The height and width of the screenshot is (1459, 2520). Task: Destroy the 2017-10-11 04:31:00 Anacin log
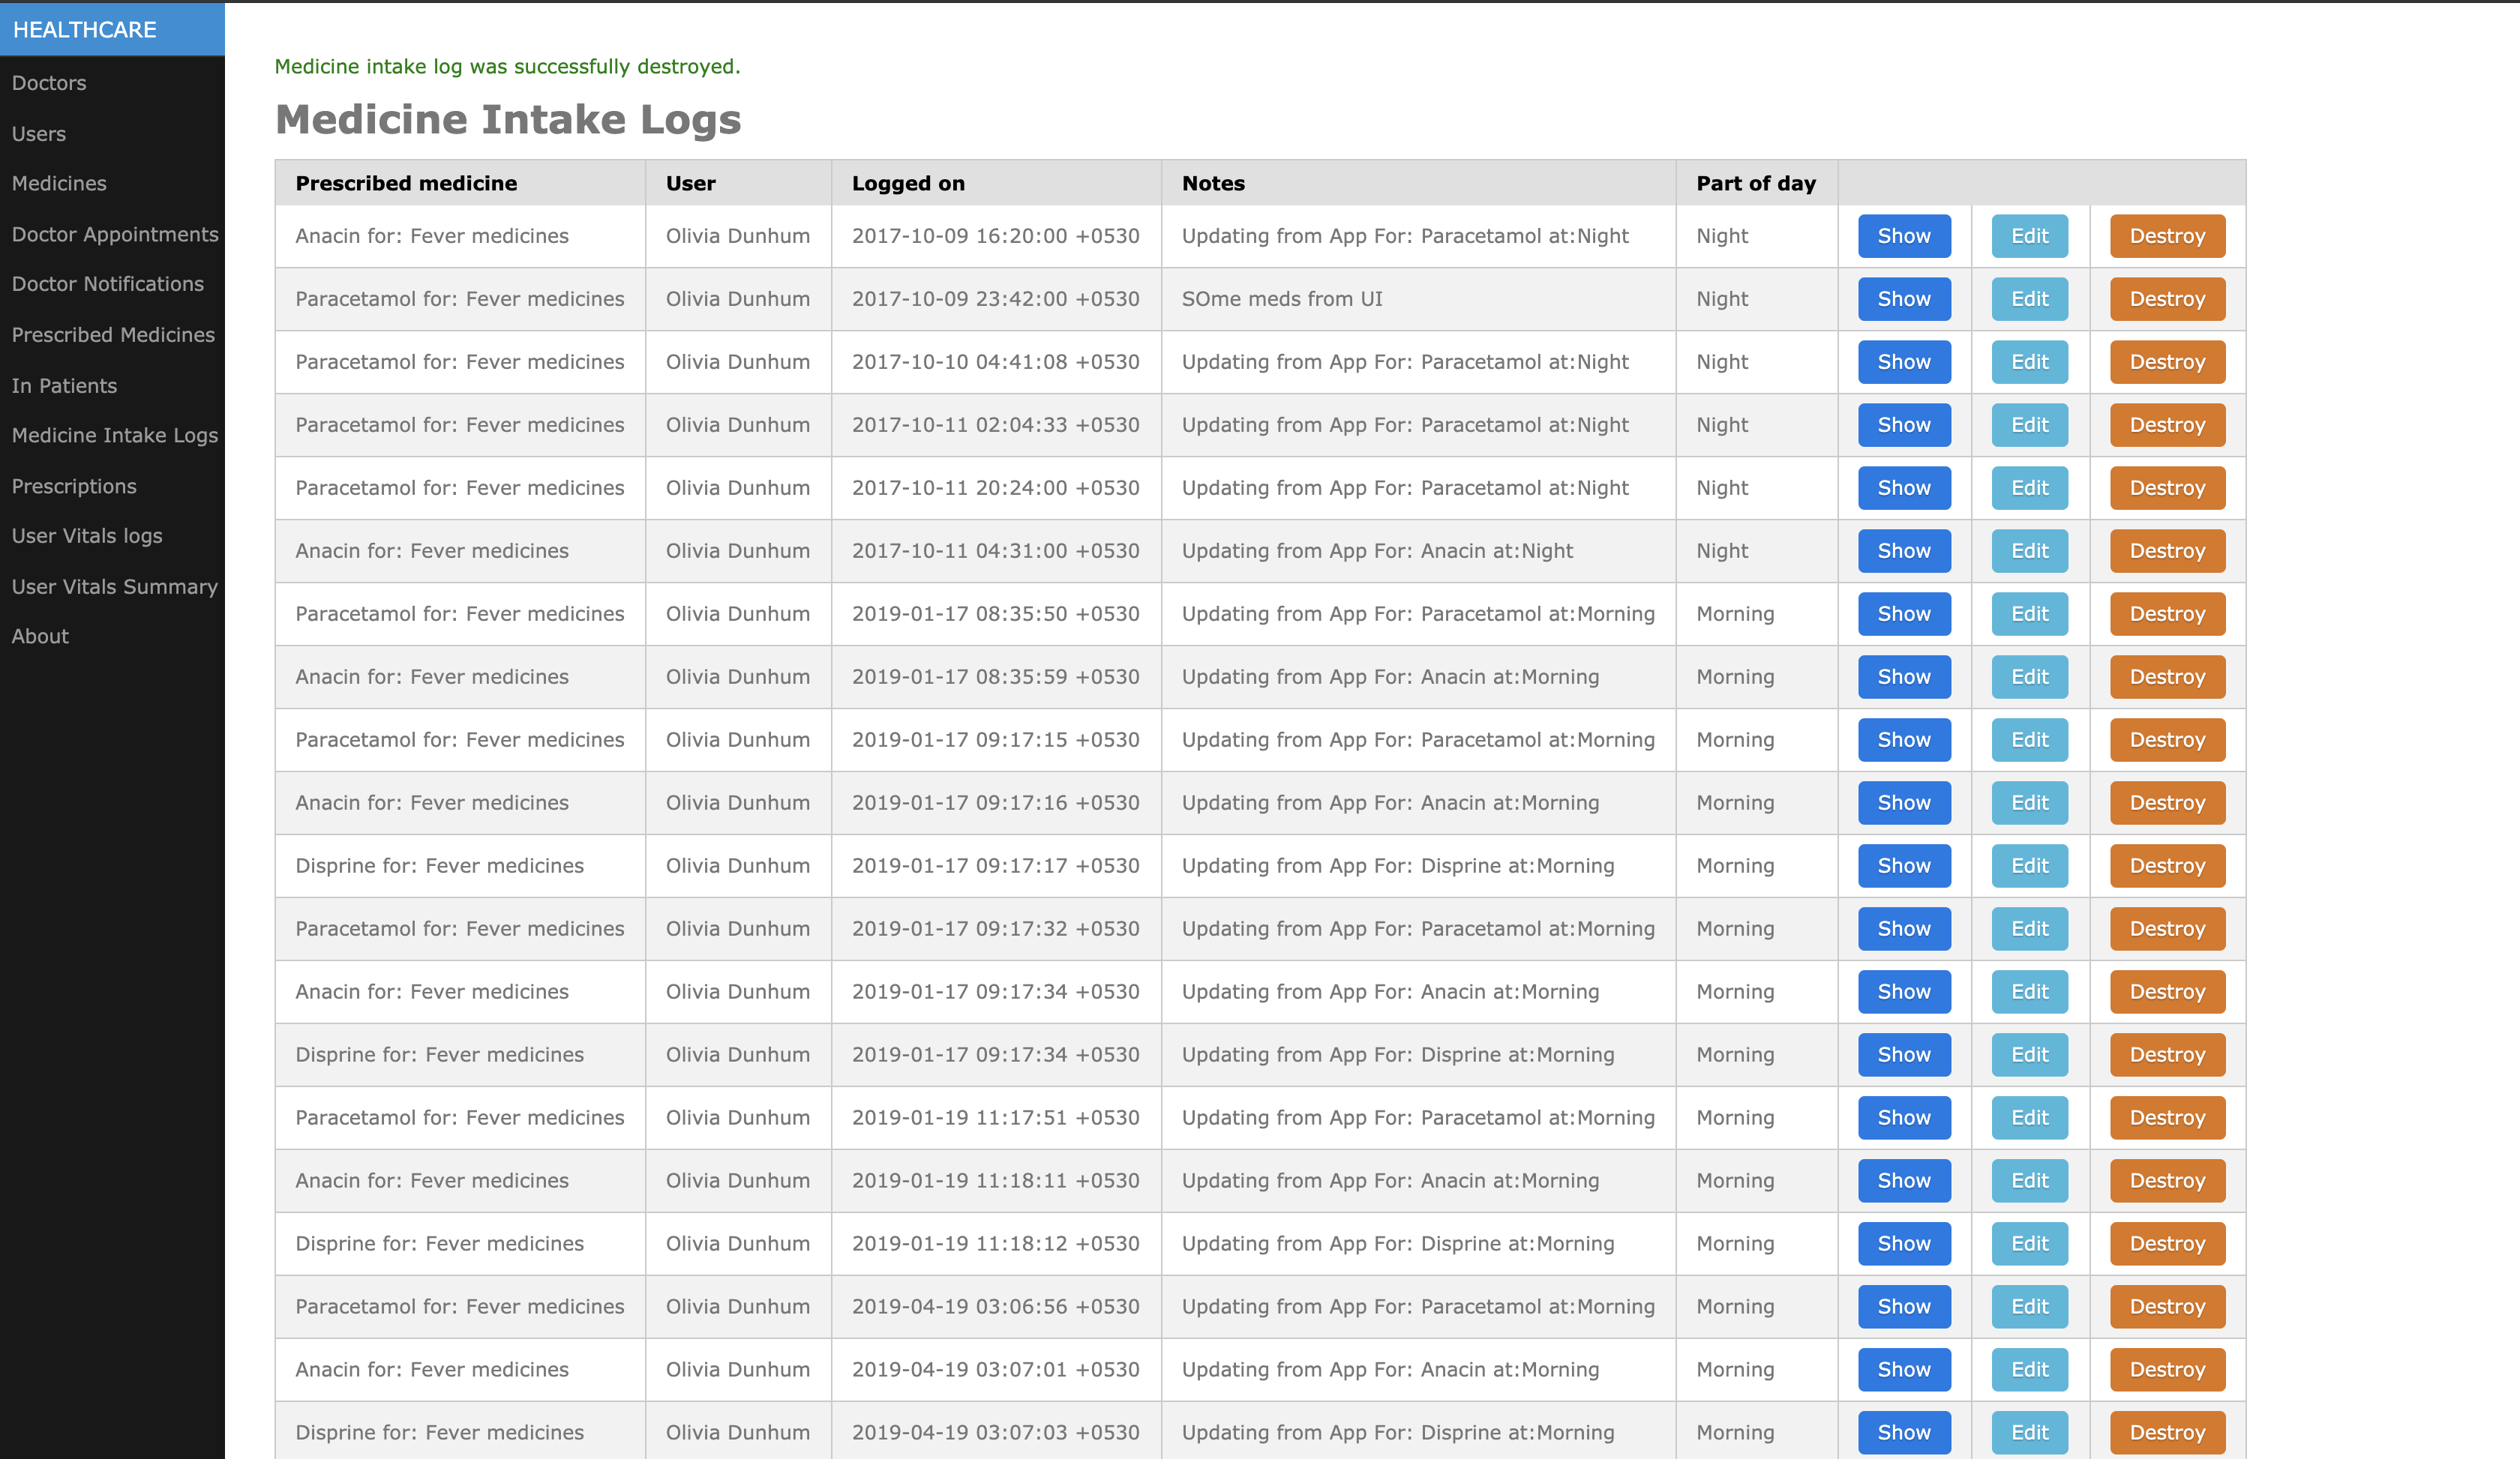coord(2166,550)
